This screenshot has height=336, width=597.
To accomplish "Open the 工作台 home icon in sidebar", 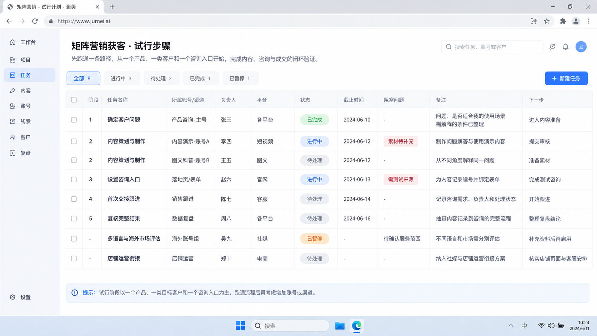I will pos(12,42).
